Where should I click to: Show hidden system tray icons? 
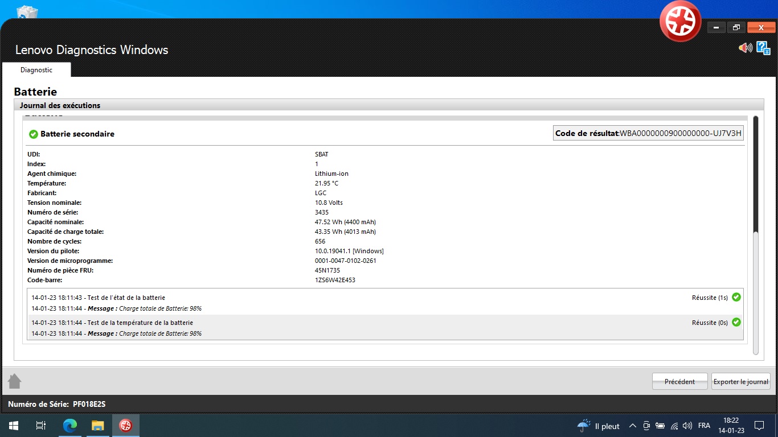point(632,426)
